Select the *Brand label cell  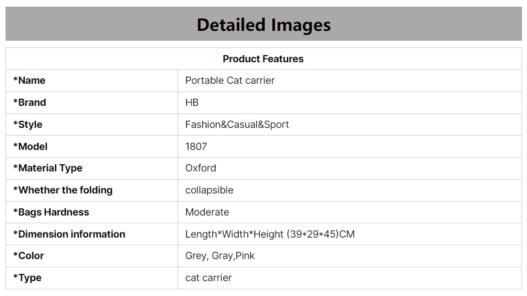(92, 103)
